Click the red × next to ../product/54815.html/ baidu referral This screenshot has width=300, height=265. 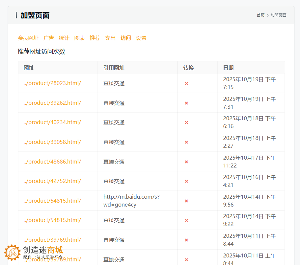pos(186,200)
